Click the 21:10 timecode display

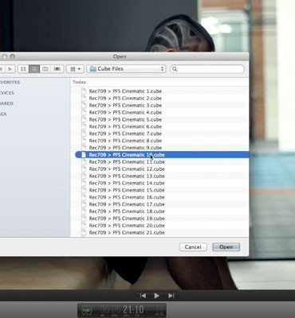click(122, 310)
